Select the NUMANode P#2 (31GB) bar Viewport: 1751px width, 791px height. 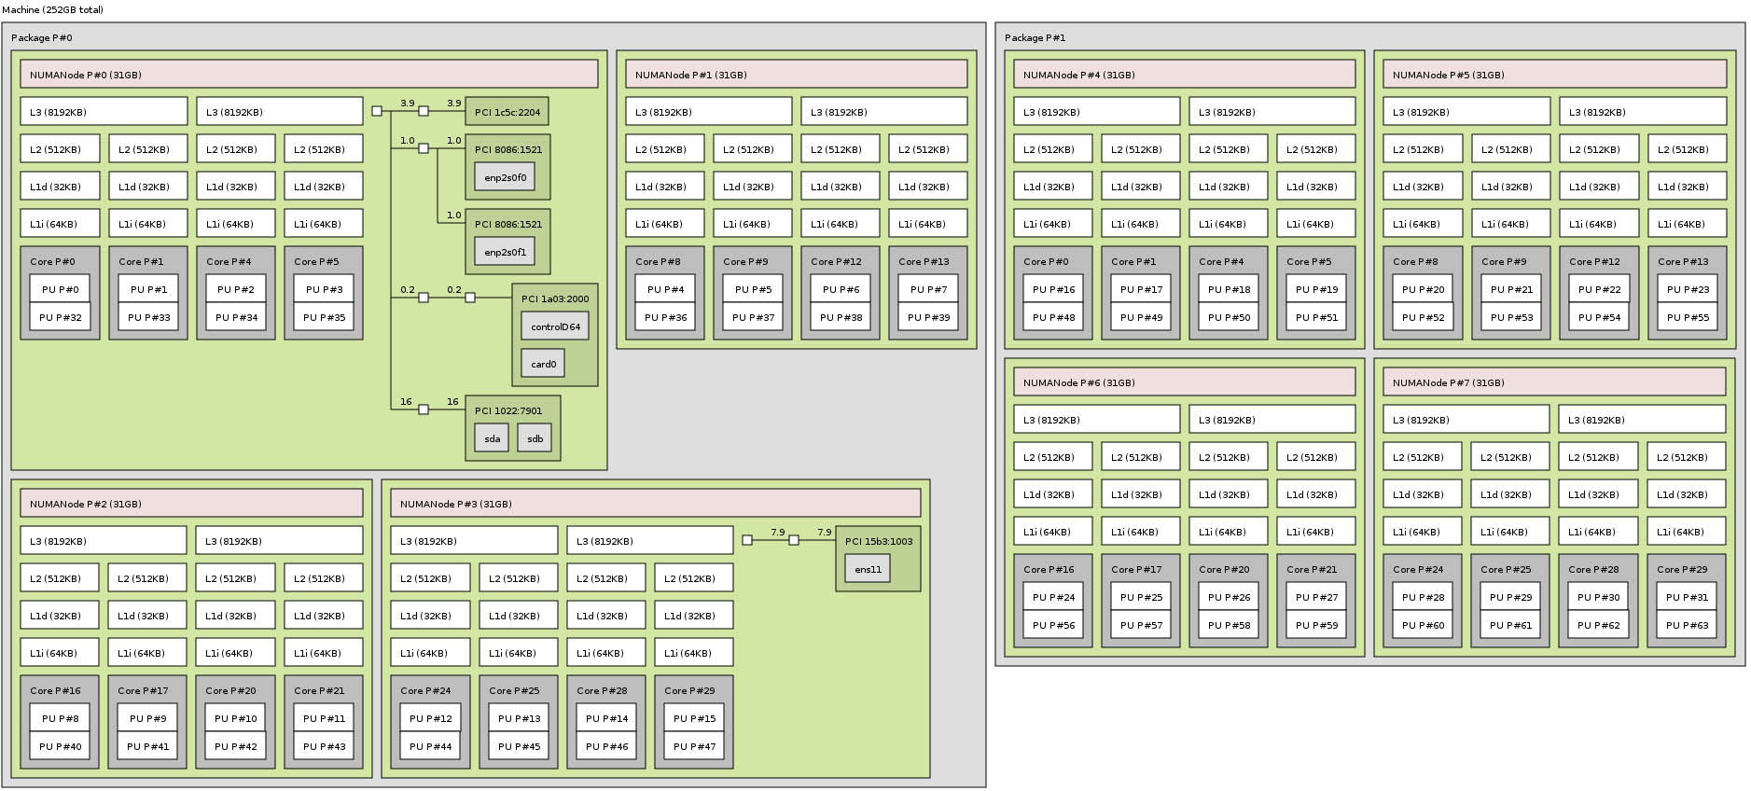coord(191,504)
